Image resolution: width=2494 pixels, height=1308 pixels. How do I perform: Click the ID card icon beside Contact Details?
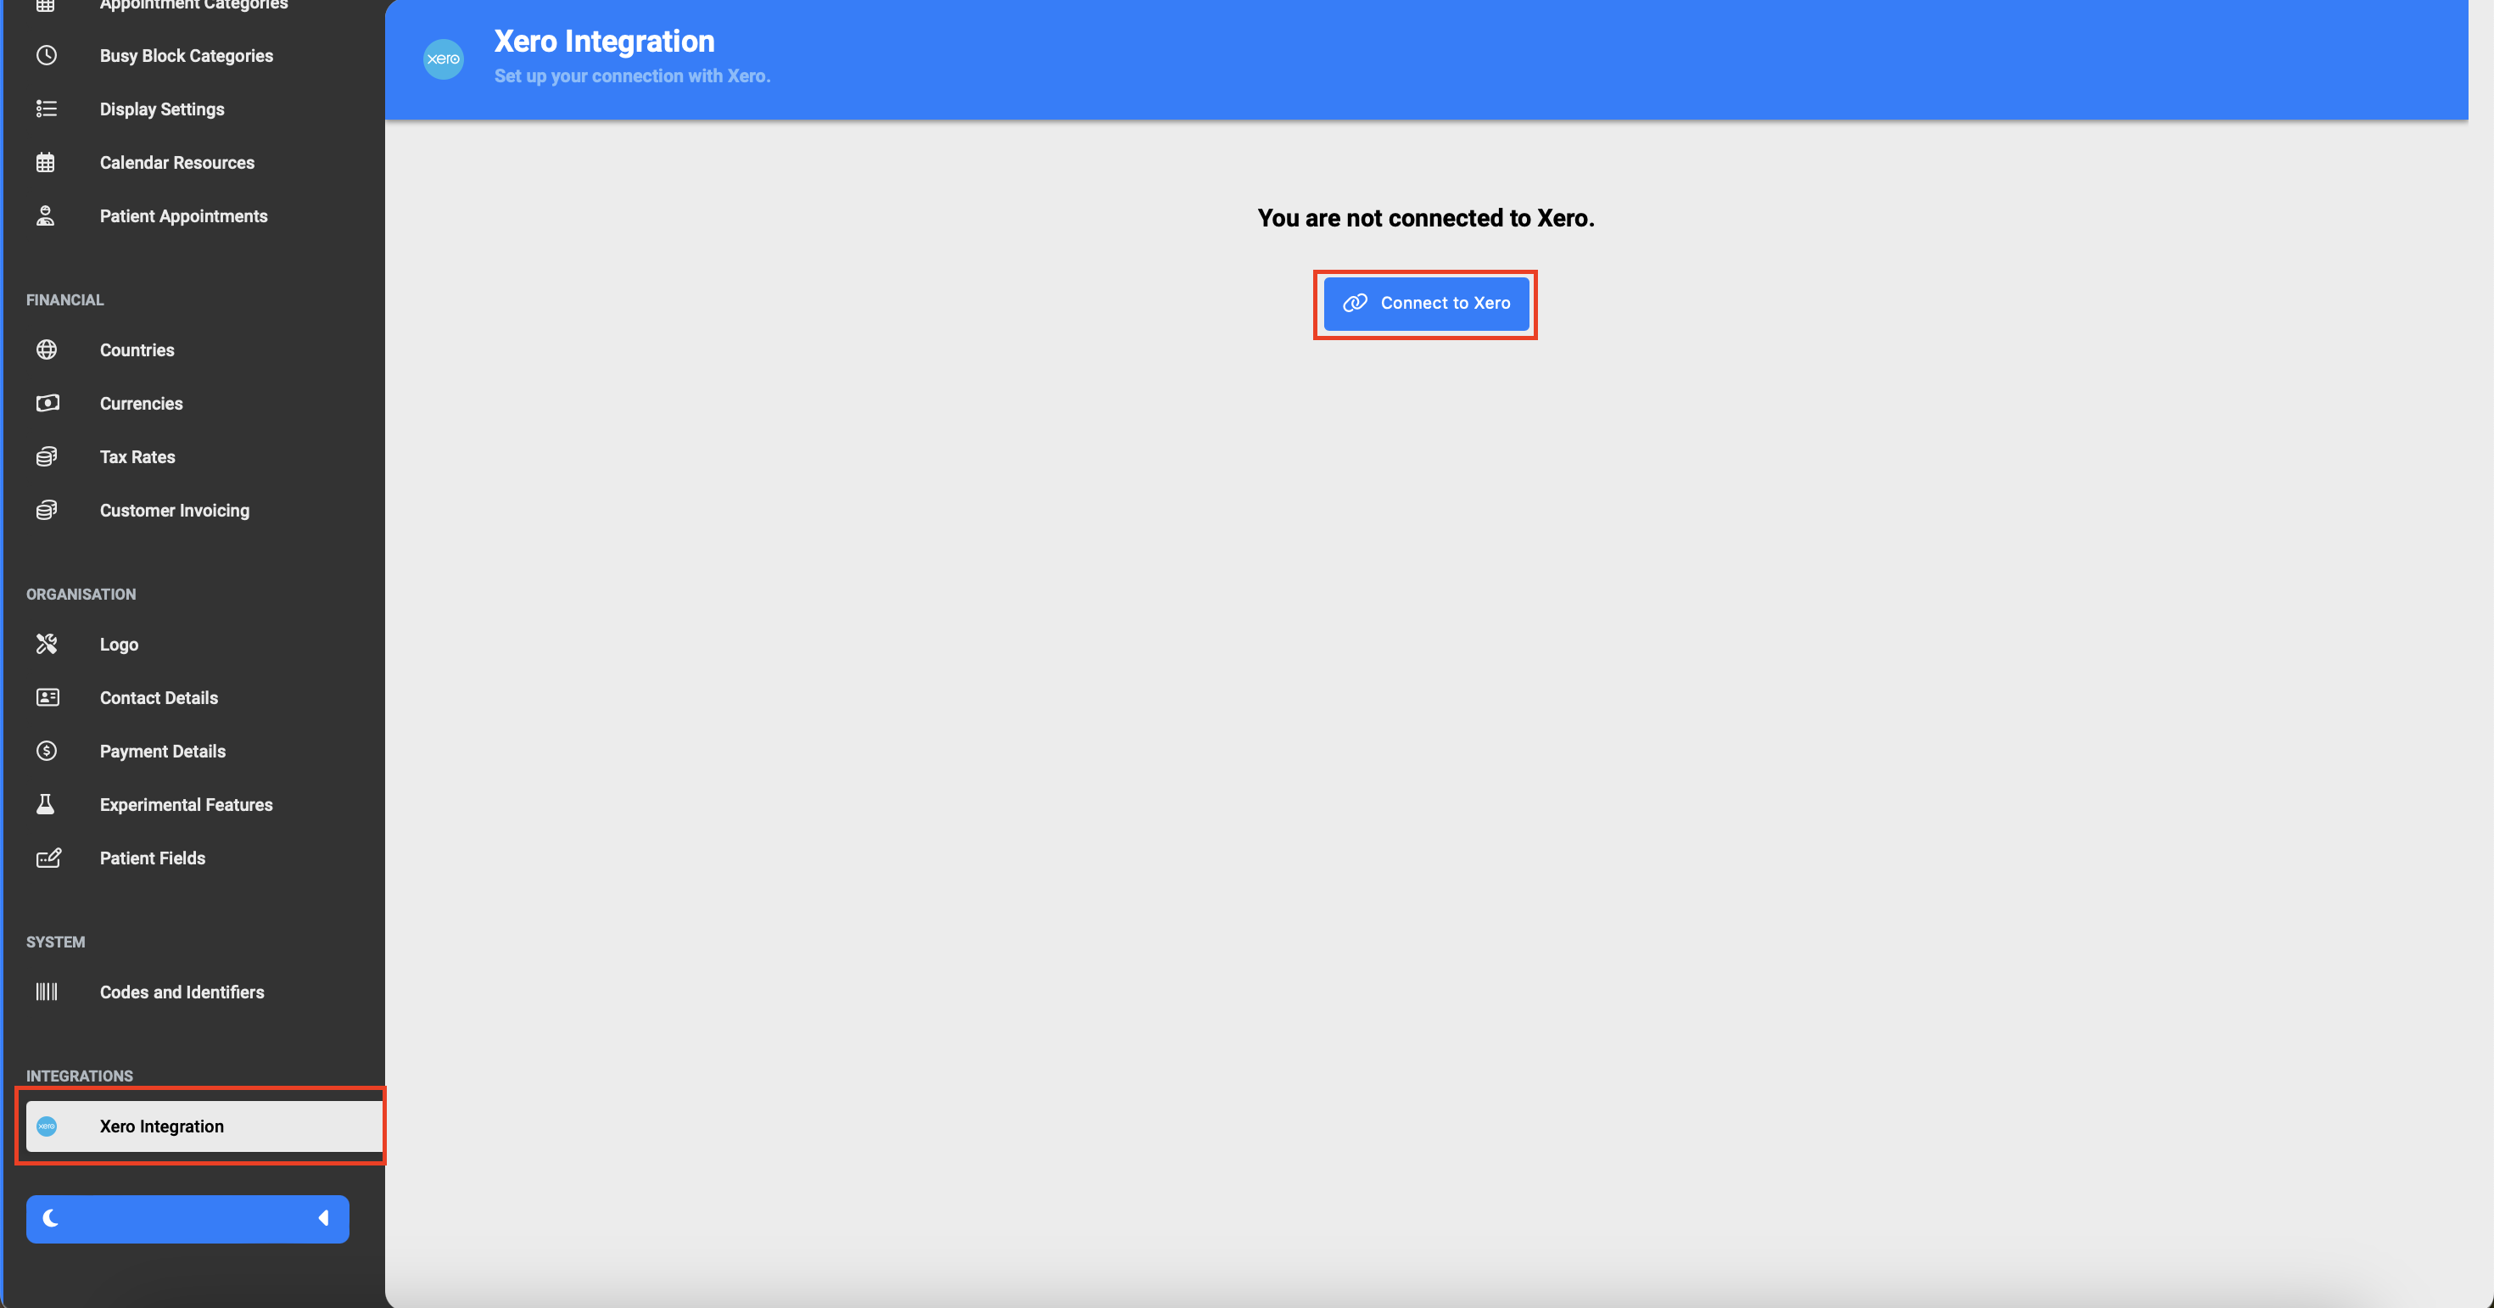pos(47,697)
